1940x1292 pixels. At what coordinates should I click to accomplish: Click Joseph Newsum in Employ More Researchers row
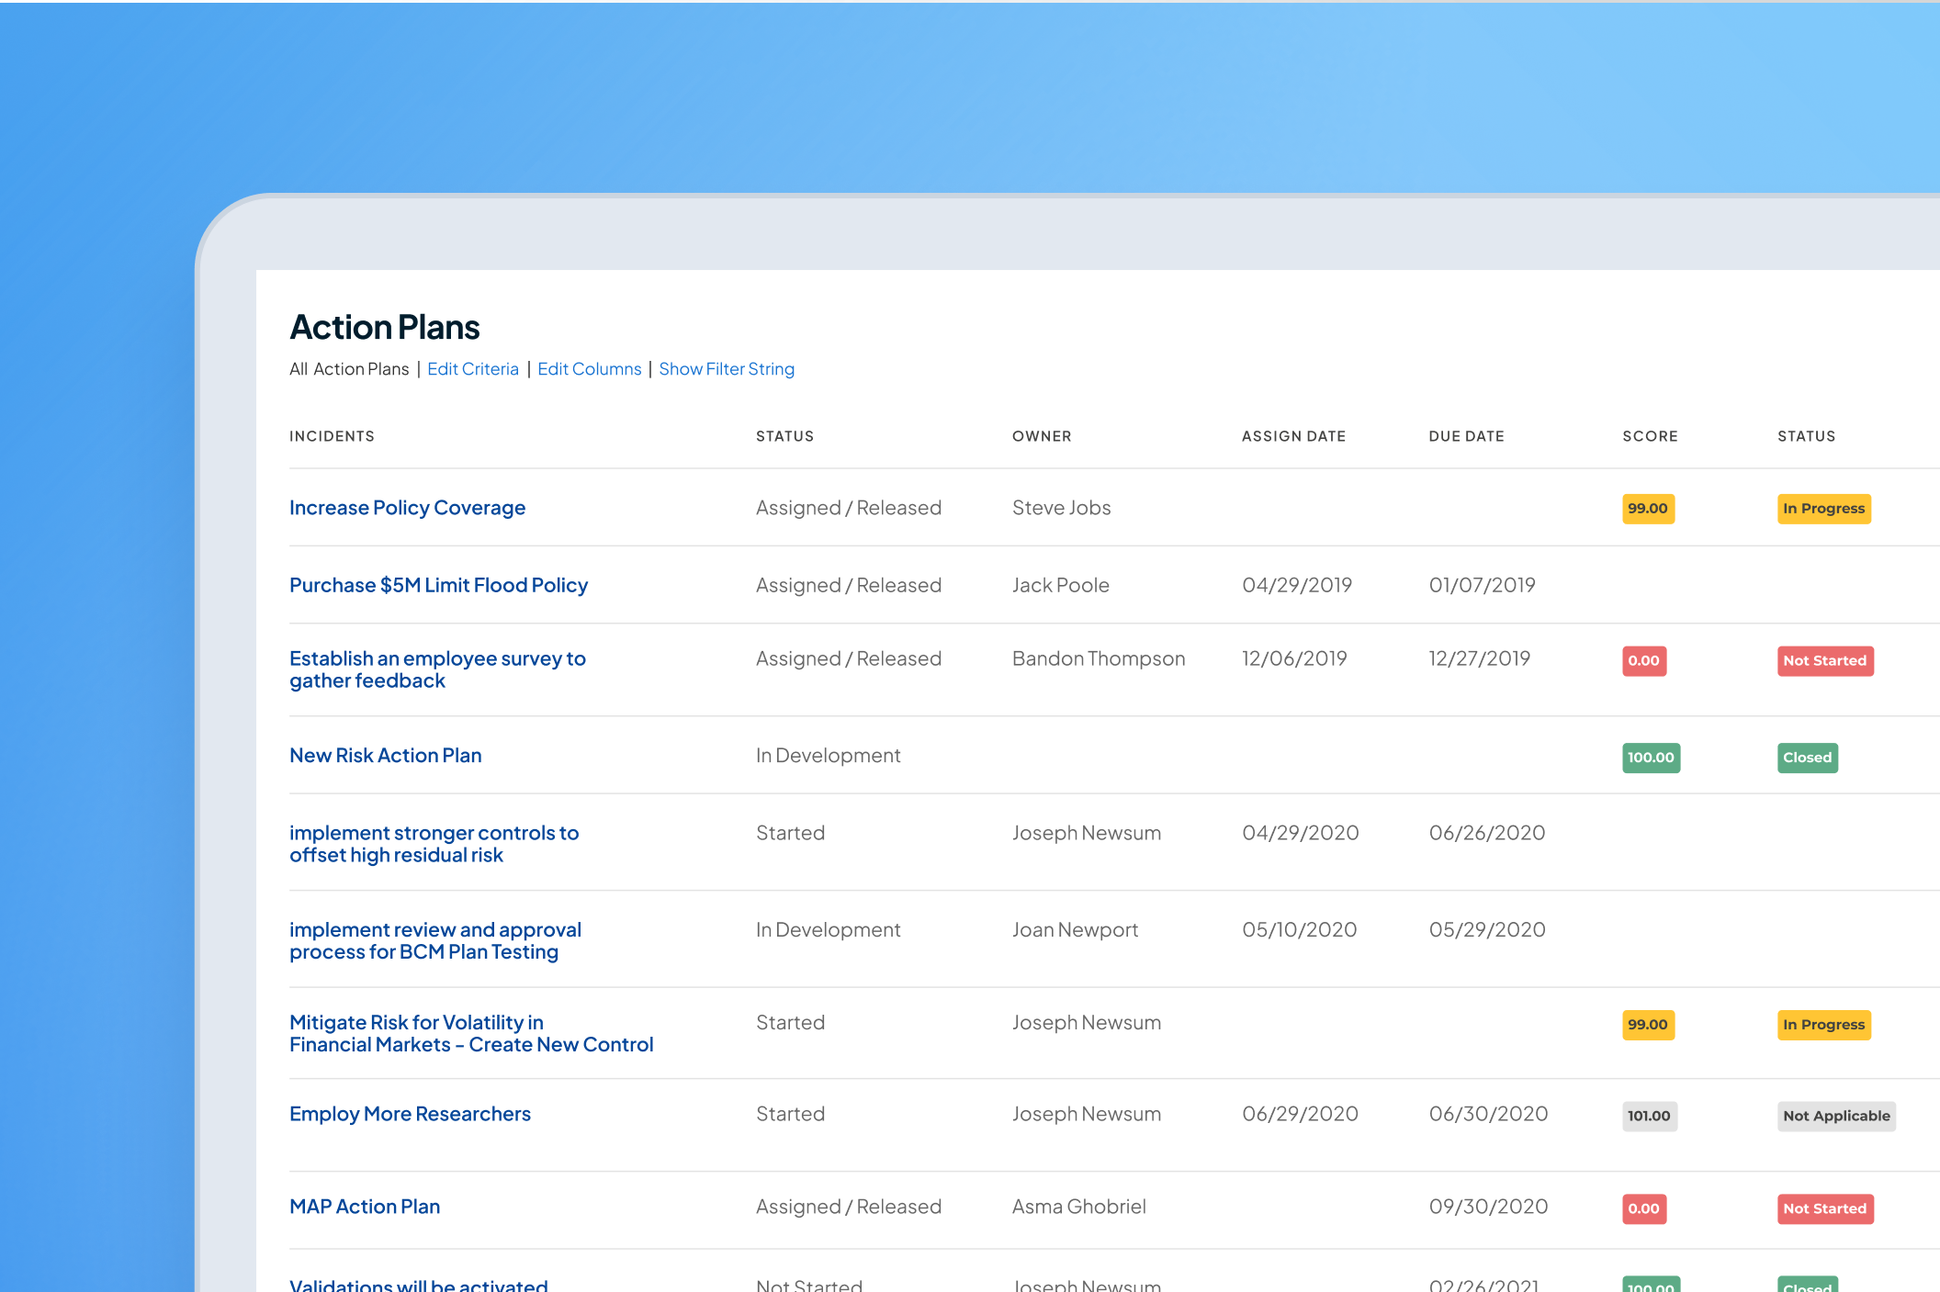tap(1086, 1114)
